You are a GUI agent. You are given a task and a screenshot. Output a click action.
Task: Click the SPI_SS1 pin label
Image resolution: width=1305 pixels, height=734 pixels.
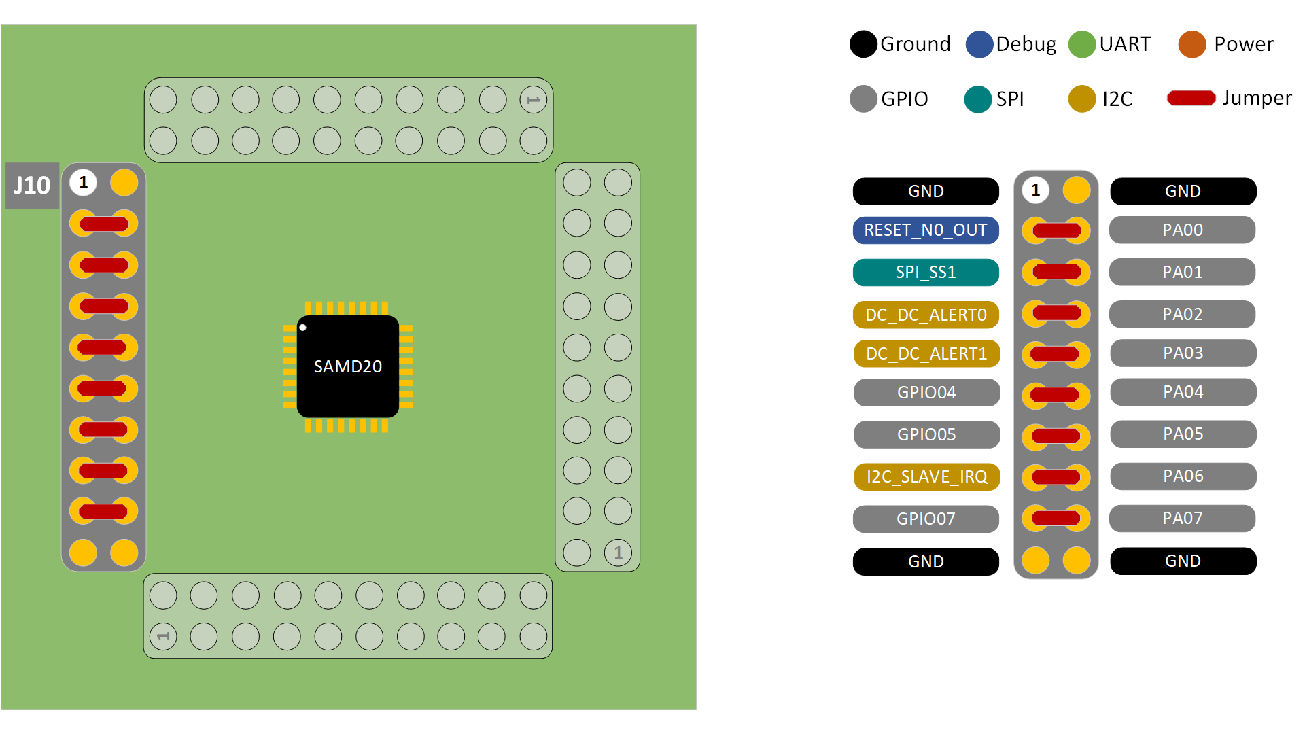click(926, 272)
